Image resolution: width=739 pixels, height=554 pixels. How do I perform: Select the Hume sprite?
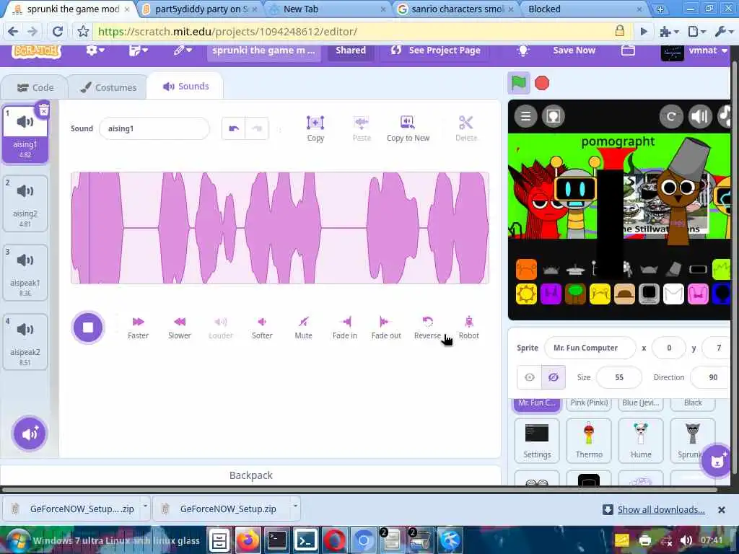point(641,441)
